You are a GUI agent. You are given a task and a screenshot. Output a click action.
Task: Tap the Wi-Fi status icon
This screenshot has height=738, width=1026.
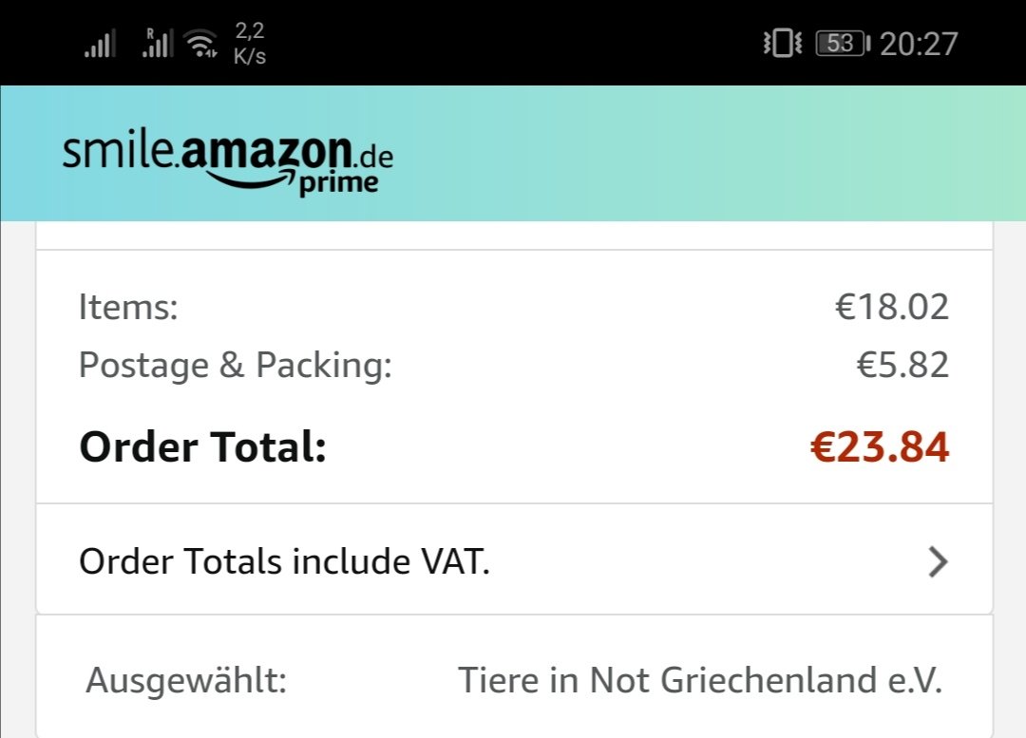tap(200, 44)
